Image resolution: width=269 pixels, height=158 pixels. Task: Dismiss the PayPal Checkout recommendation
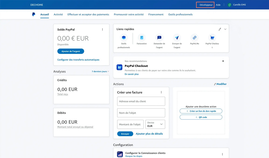pyautogui.click(x=223, y=61)
